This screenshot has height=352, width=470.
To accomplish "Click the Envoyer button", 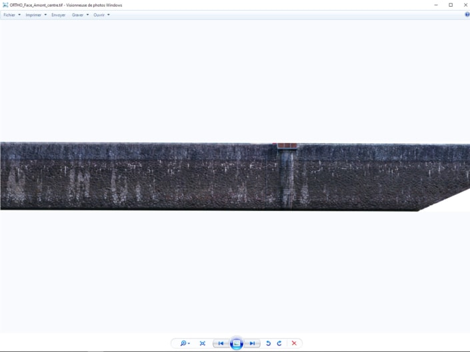I will coord(59,15).
